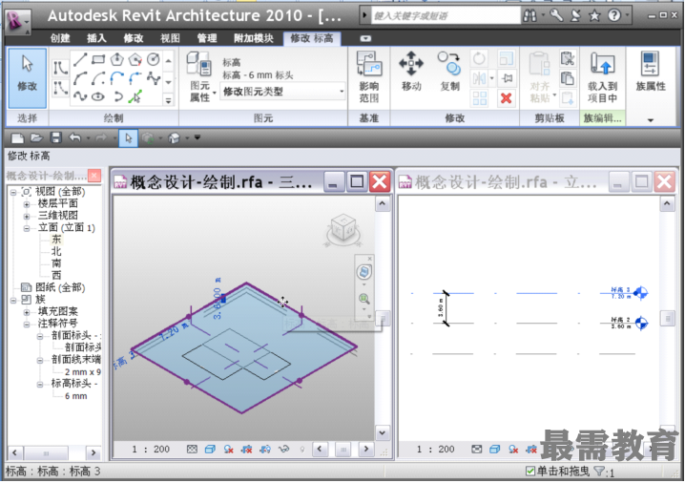The height and width of the screenshot is (483, 685).
Task: Pick the straight line draw tool
Action: [x=80, y=59]
